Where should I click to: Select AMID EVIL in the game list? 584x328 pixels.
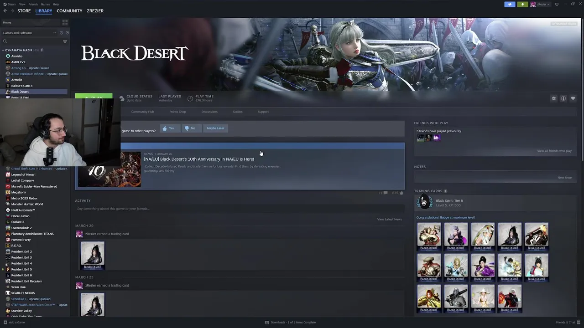pos(18,62)
